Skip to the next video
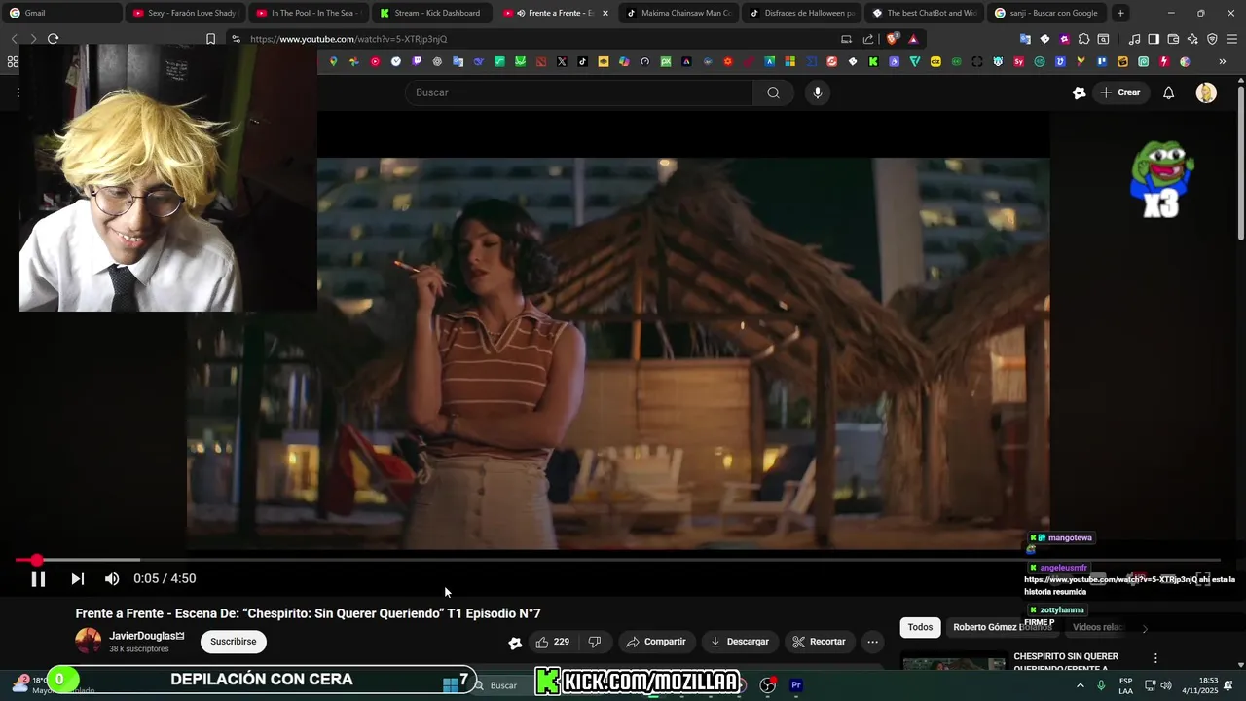1246x701 pixels. click(77, 579)
